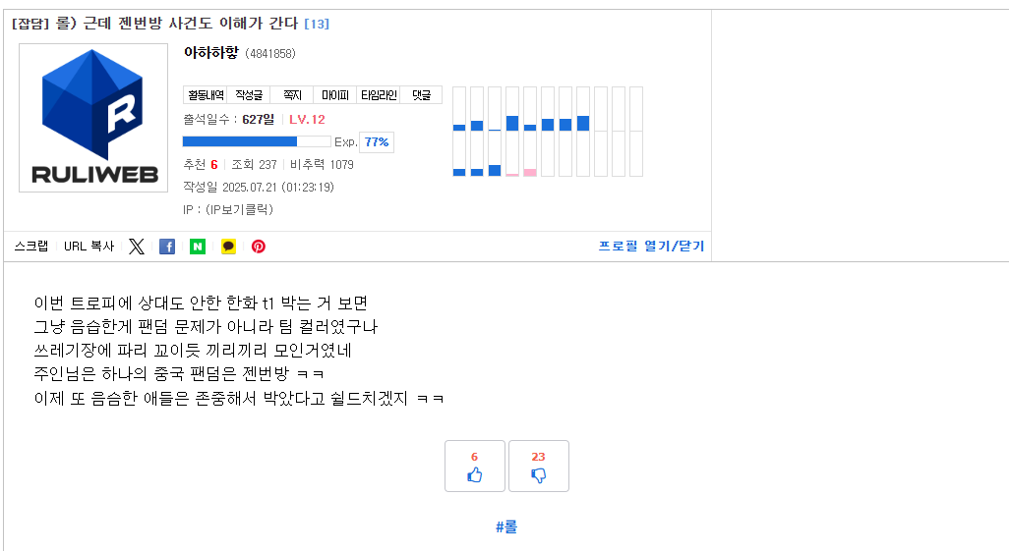
Task: Open the 댓글 tab
Action: click(422, 95)
